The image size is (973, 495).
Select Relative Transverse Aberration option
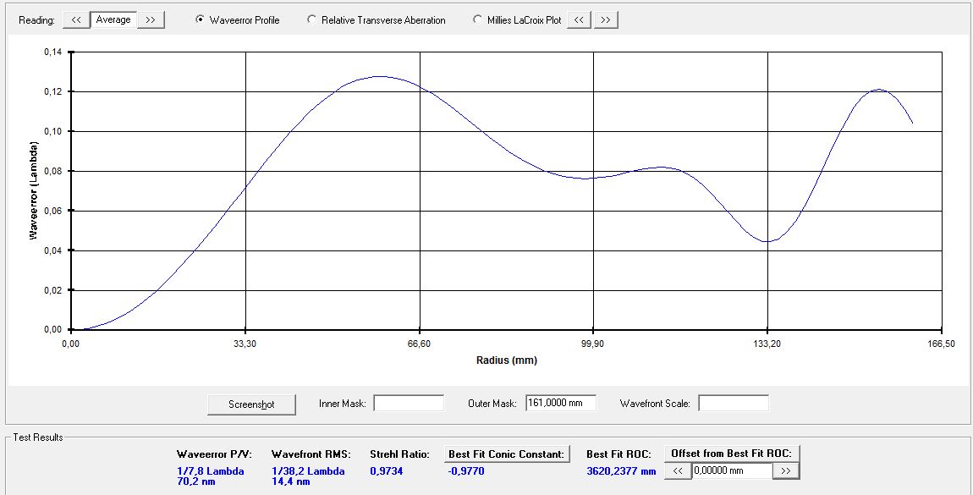tap(376, 19)
